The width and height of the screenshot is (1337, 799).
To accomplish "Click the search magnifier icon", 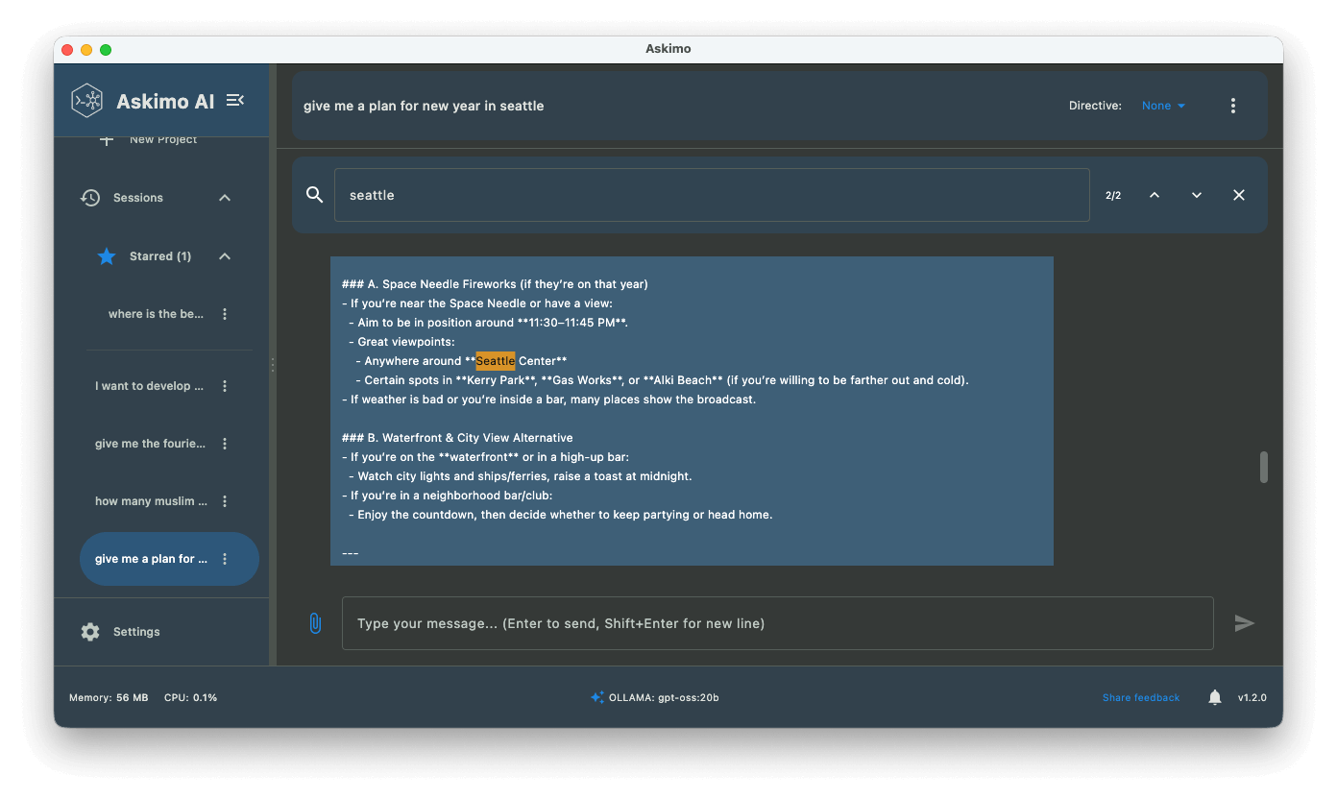I will (x=314, y=194).
